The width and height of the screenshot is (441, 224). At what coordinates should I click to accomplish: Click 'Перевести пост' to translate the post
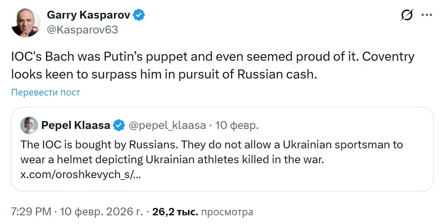46,92
